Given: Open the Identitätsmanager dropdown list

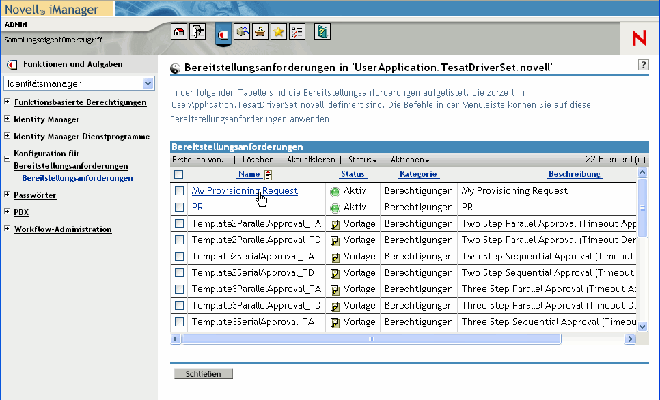Looking at the screenshot, I should pyautogui.click(x=148, y=83).
